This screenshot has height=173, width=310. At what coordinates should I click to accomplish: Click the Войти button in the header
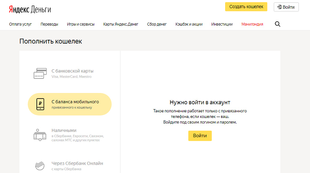286,7
